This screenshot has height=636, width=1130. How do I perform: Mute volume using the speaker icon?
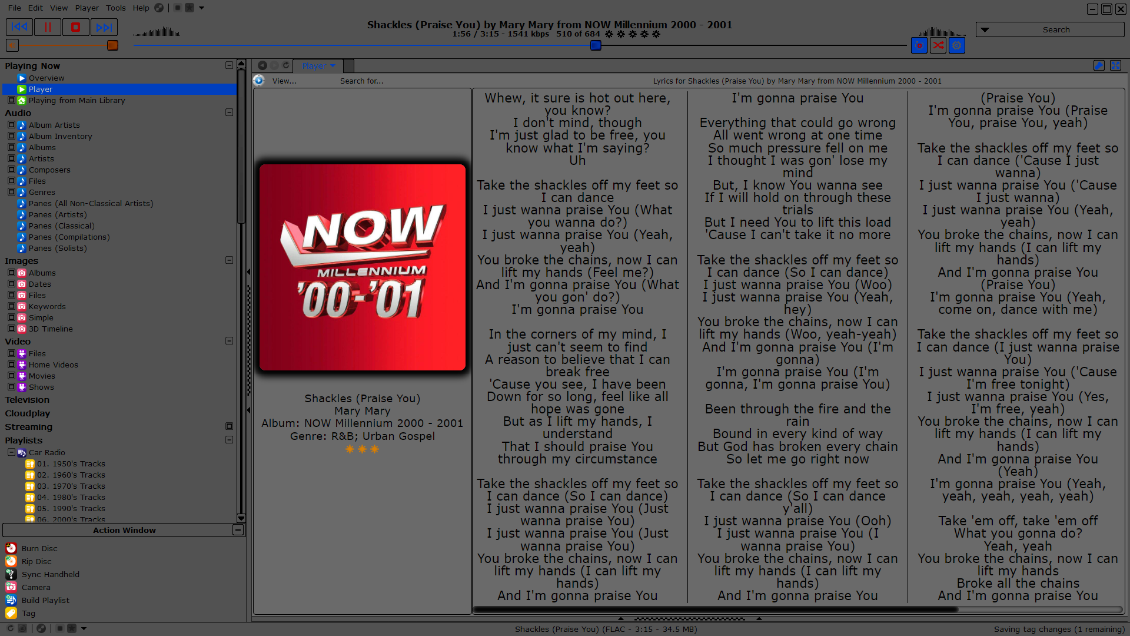(x=12, y=45)
